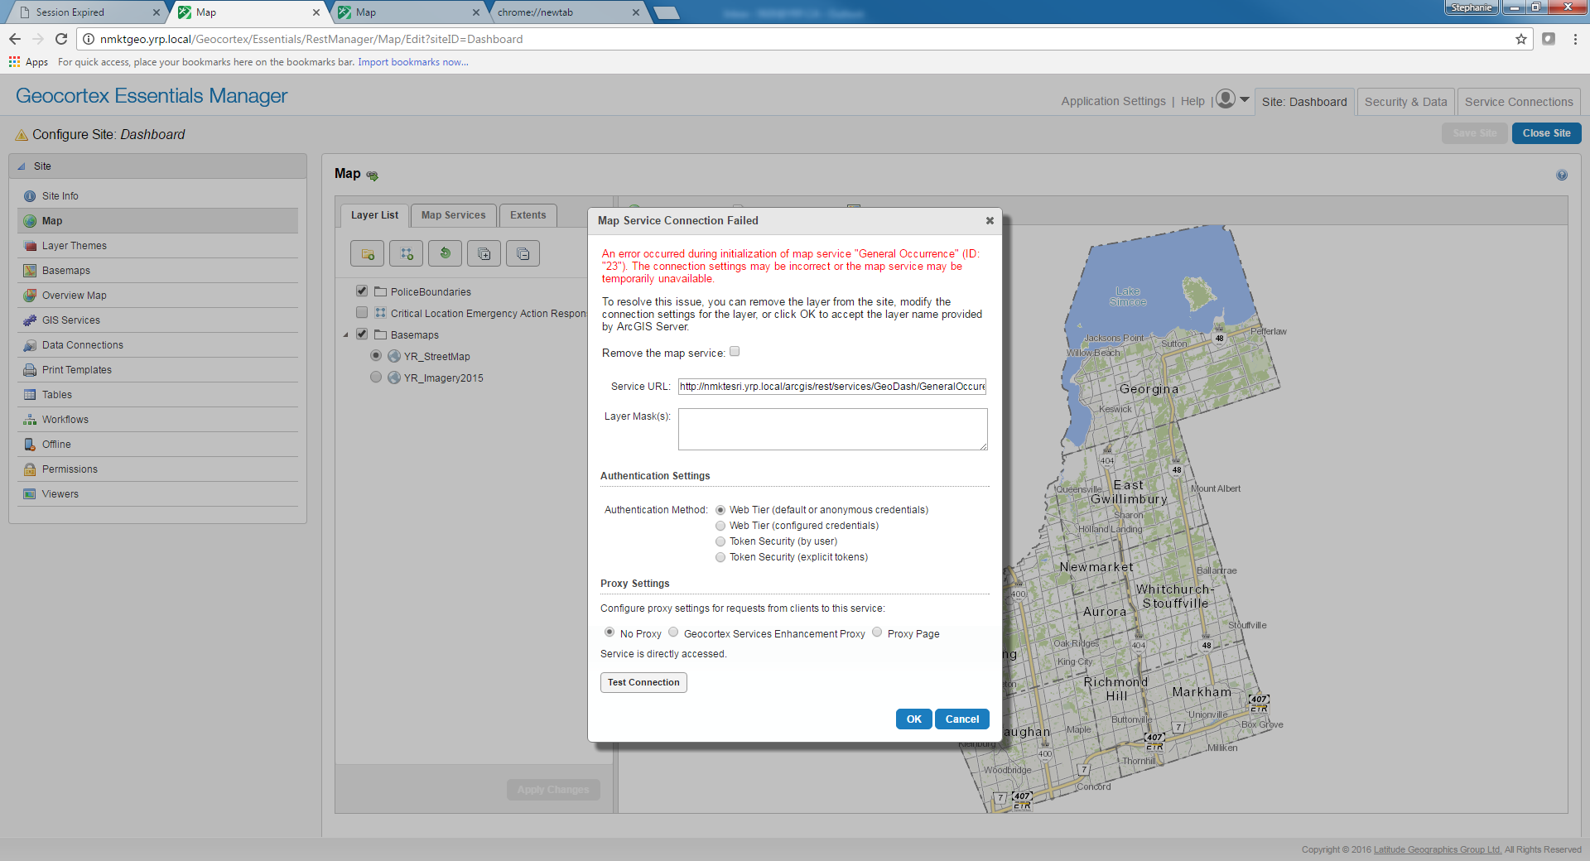Click into the Service URL field
1590x861 pixels.
tap(832, 387)
